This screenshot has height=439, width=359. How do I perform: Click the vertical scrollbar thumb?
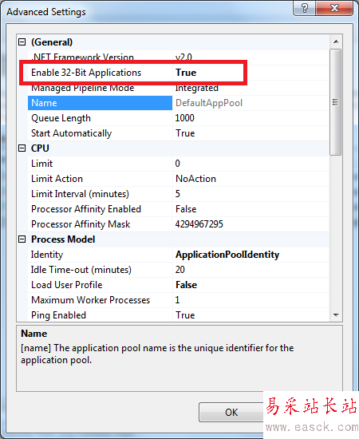click(336, 102)
